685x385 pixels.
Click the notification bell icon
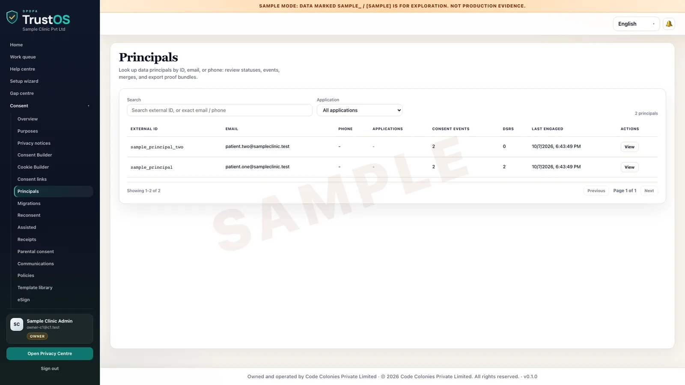pyautogui.click(x=669, y=24)
